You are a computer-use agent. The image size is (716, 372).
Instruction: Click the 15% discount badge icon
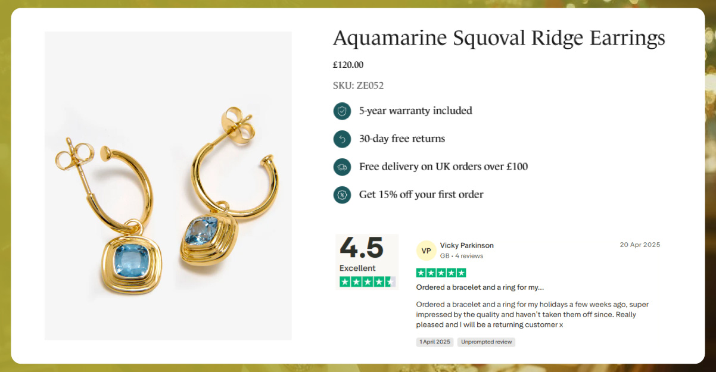[x=342, y=195]
